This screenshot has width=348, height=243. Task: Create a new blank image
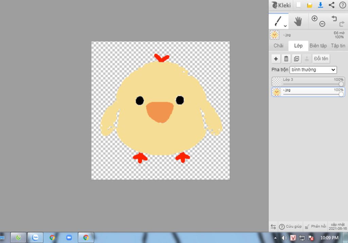298,5
